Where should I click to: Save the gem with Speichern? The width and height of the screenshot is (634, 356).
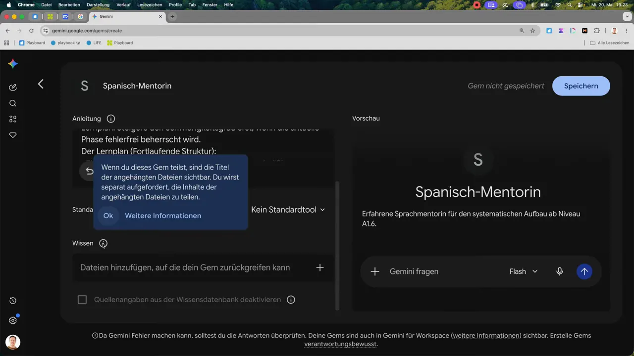(581, 86)
